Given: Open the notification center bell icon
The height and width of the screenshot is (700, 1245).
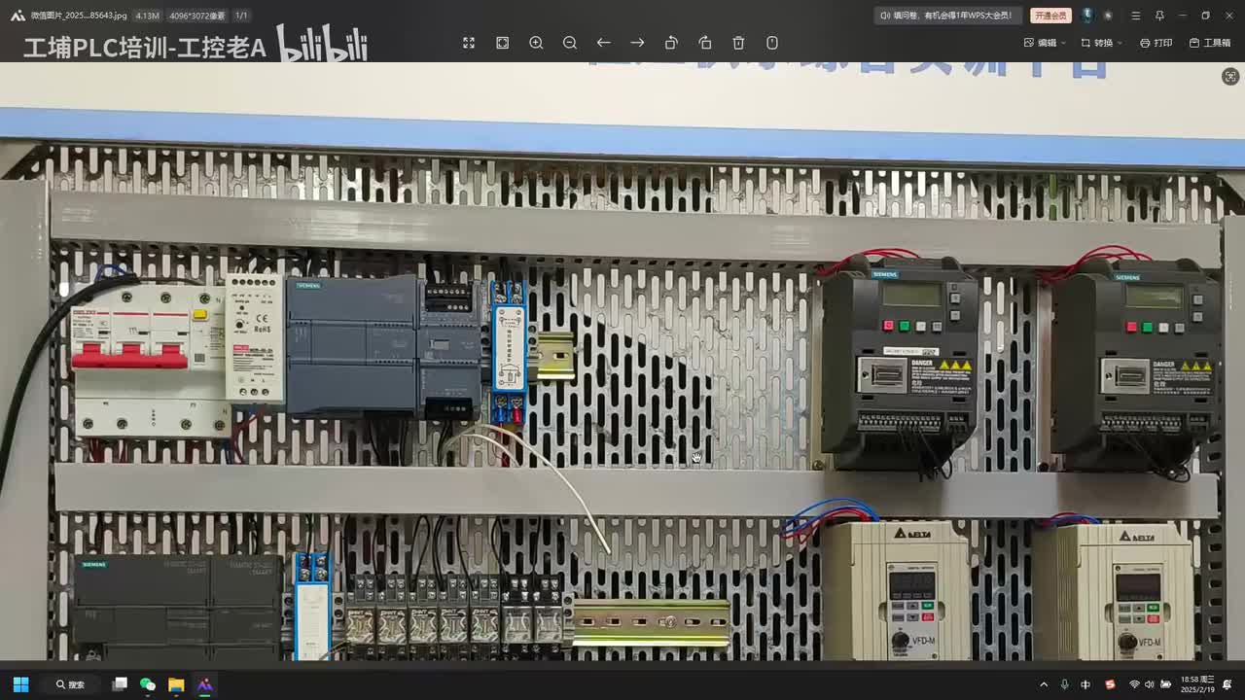Looking at the screenshot, I should pos(1227,684).
